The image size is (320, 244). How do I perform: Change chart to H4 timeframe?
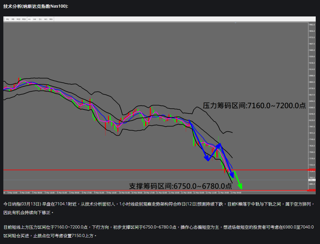click(x=35, y=19)
